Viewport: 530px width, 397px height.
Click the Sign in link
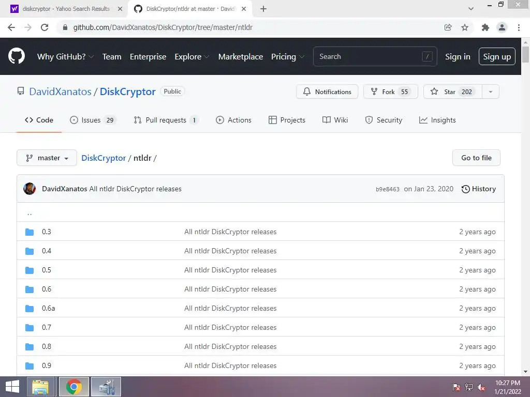(458, 57)
